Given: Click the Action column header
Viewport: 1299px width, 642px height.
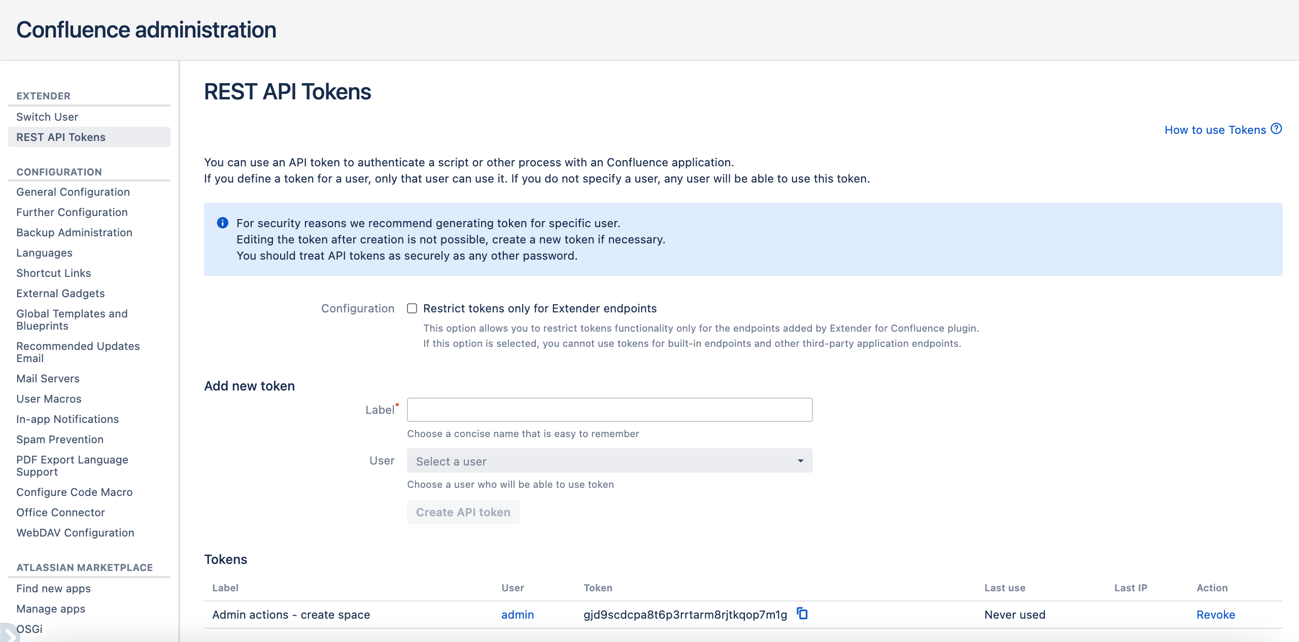Looking at the screenshot, I should tap(1212, 588).
